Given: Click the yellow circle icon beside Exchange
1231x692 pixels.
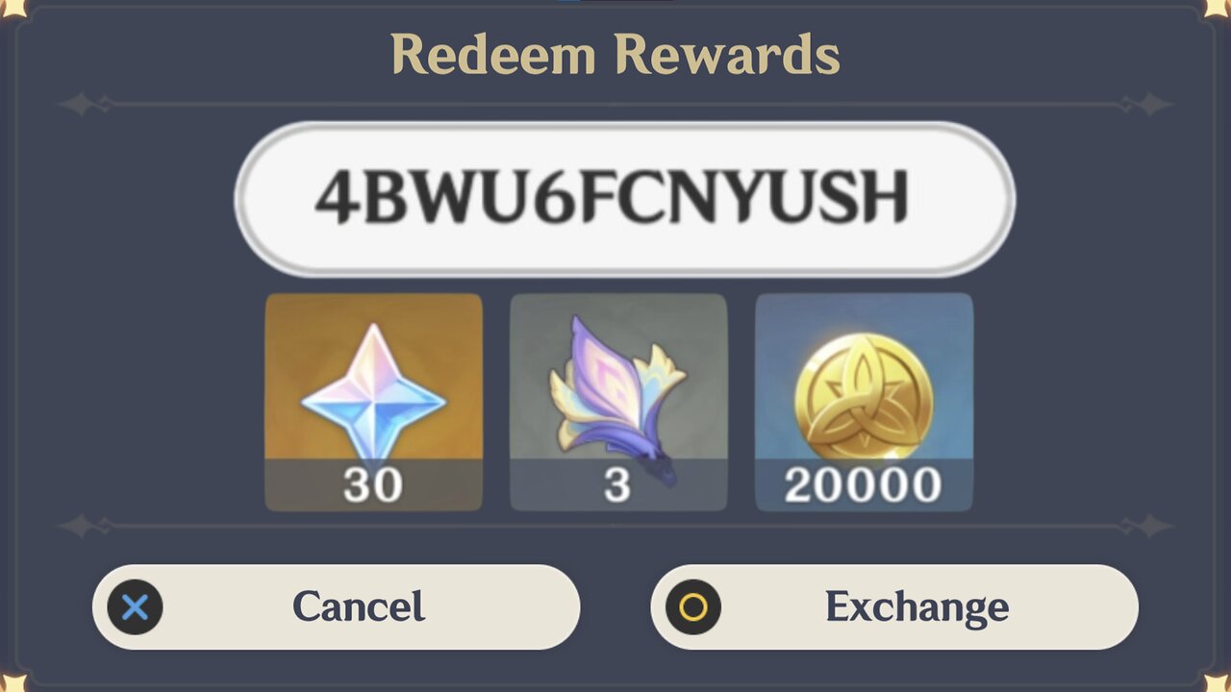Looking at the screenshot, I should click(693, 607).
